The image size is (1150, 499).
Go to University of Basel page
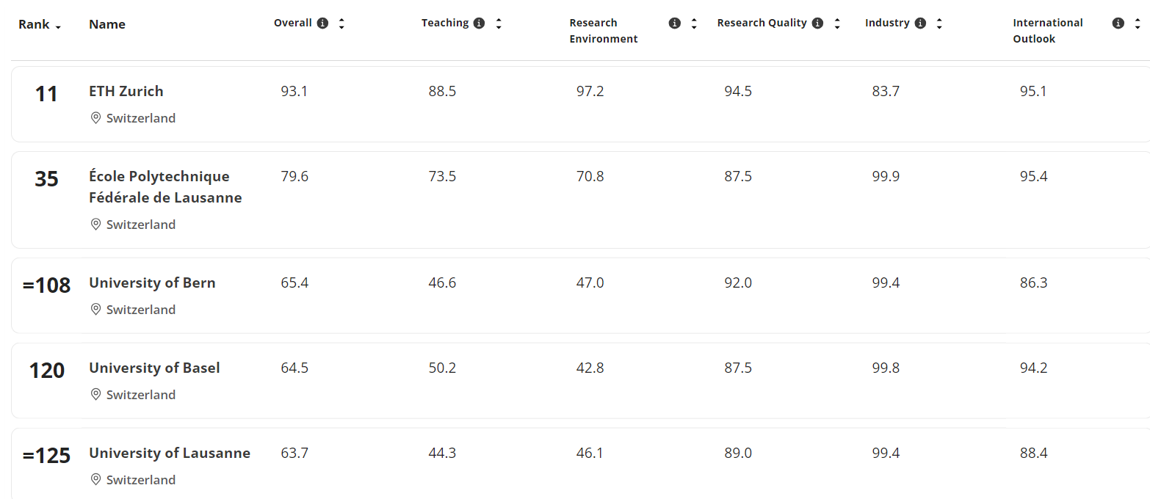[154, 368]
